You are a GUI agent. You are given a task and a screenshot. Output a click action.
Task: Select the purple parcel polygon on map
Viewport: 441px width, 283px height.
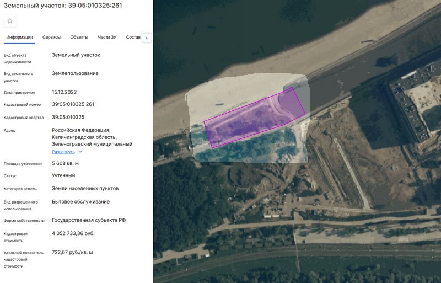(255, 118)
